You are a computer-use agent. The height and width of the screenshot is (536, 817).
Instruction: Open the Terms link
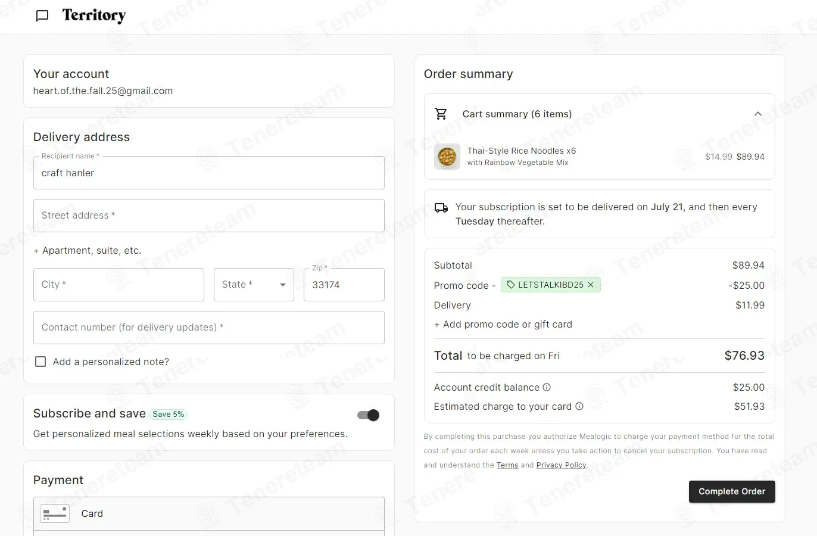(507, 465)
